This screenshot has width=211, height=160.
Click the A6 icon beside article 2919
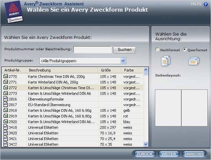[x=6, y=116]
